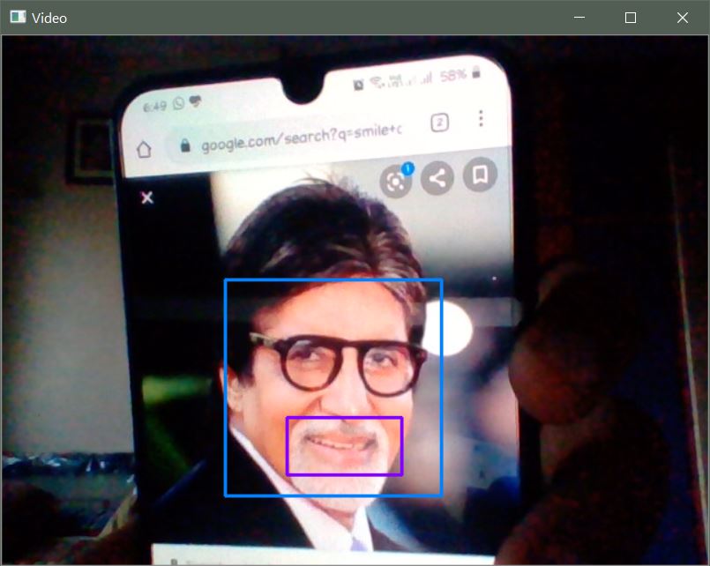Click the Video window app icon
Image resolution: width=710 pixels, height=566 pixels.
pyautogui.click(x=19, y=18)
